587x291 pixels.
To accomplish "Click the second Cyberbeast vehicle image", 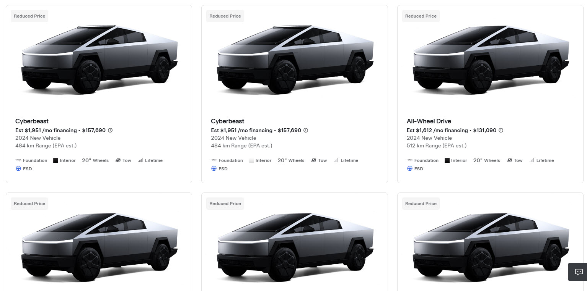I will coord(295,59).
